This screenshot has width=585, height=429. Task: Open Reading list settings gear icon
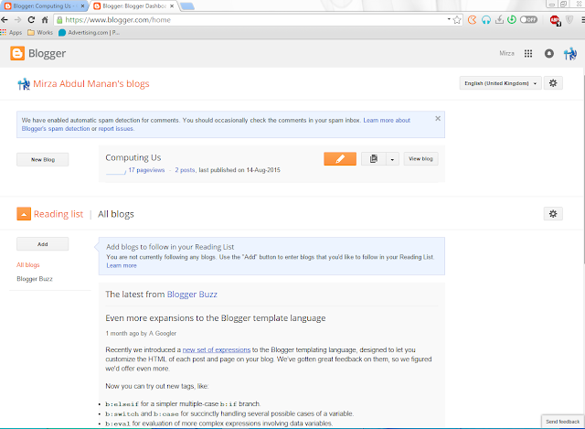553,213
